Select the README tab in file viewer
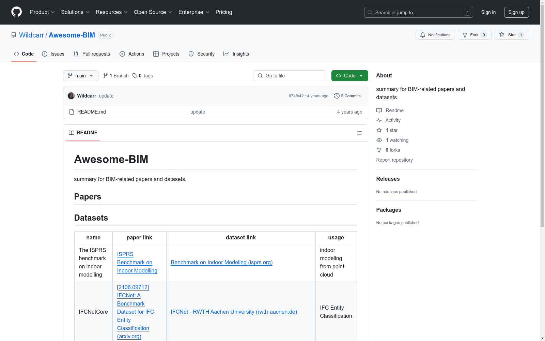545x341 pixels. [83, 133]
